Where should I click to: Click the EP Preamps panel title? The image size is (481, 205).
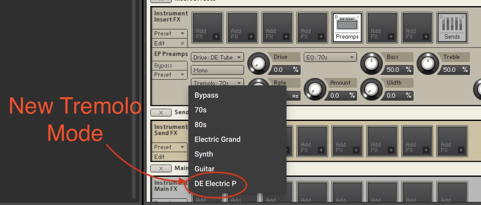(x=171, y=54)
